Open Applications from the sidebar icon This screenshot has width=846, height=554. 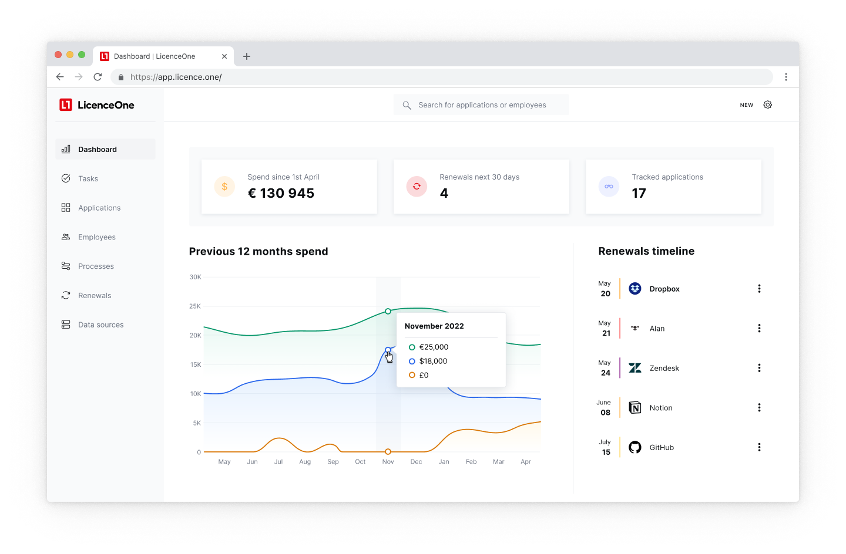[x=66, y=207]
